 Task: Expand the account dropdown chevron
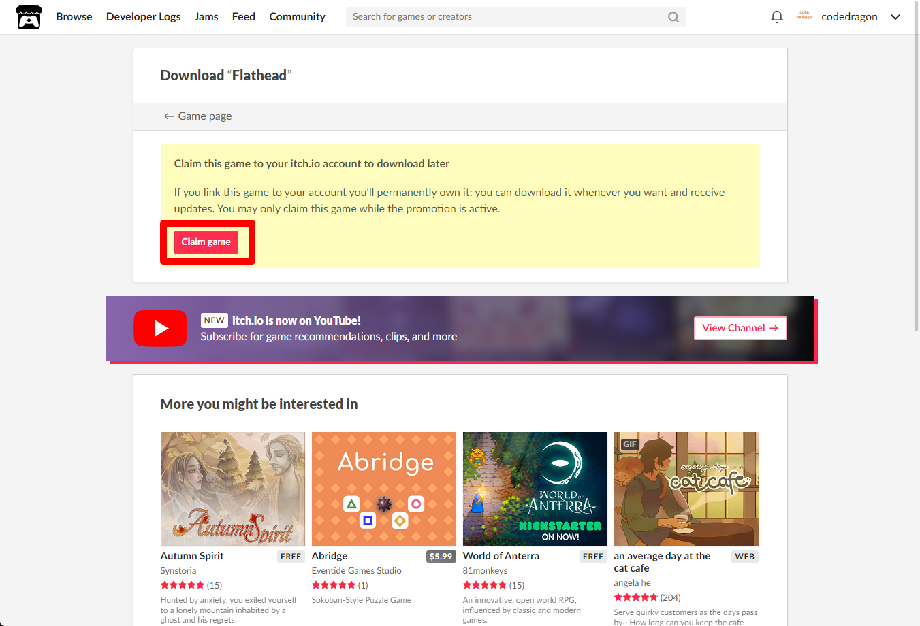pos(895,17)
